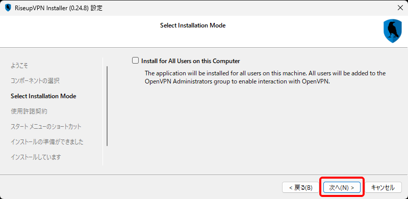This screenshot has height=199, width=408.
Task: Select the コンポーネントの選択 step
Action: [35, 81]
